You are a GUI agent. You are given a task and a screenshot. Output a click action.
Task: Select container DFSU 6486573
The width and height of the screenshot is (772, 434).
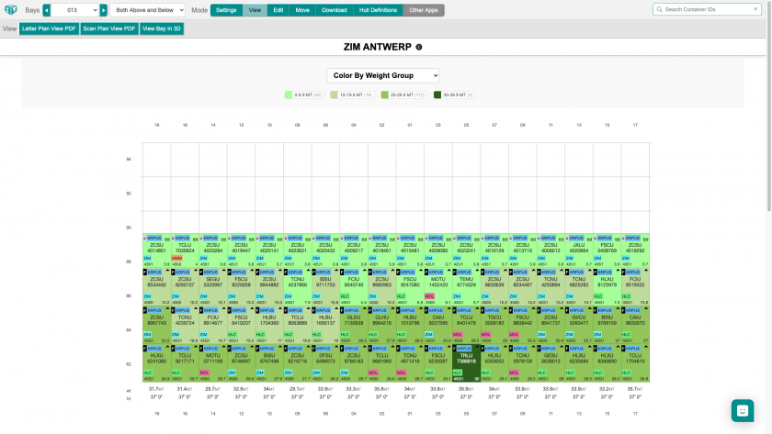(x=325, y=362)
